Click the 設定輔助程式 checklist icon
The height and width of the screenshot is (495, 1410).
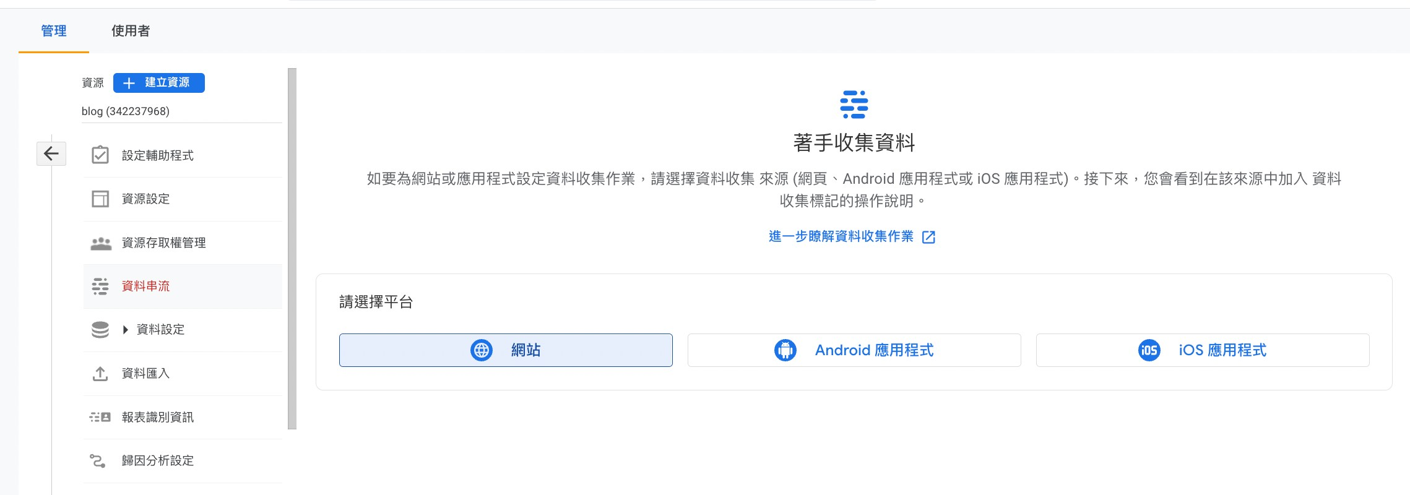pyautogui.click(x=100, y=155)
